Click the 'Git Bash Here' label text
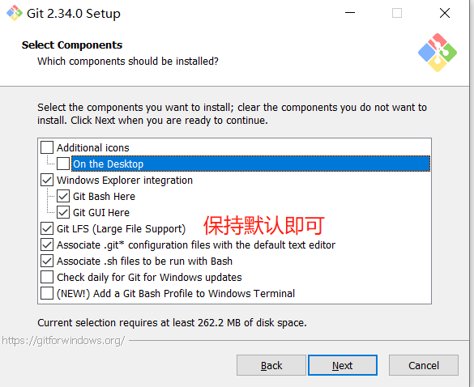This screenshot has width=474, height=387. [x=104, y=197]
